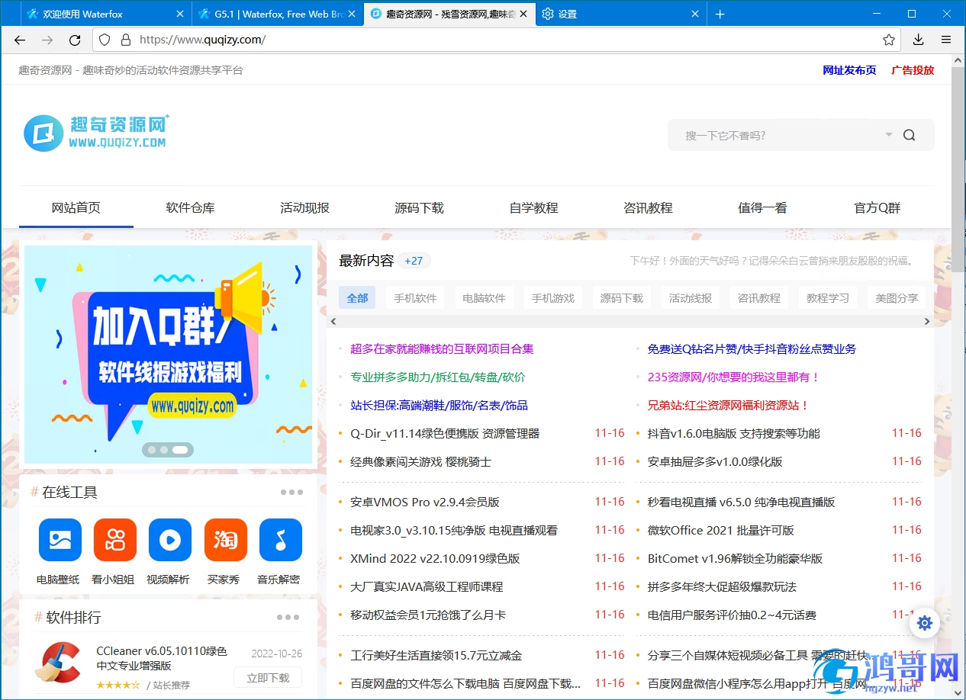The image size is (966, 700).
Task: Open the 看小姐姐 tool icon
Action: point(114,539)
